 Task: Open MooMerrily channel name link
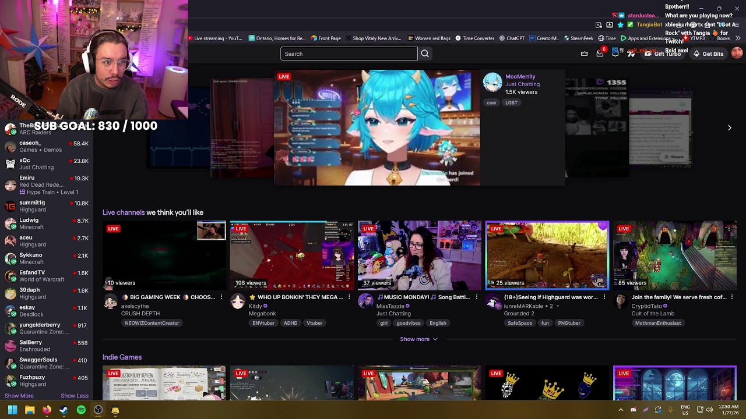click(520, 76)
